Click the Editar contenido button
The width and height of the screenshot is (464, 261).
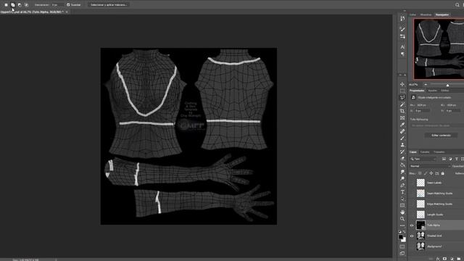click(x=441, y=136)
